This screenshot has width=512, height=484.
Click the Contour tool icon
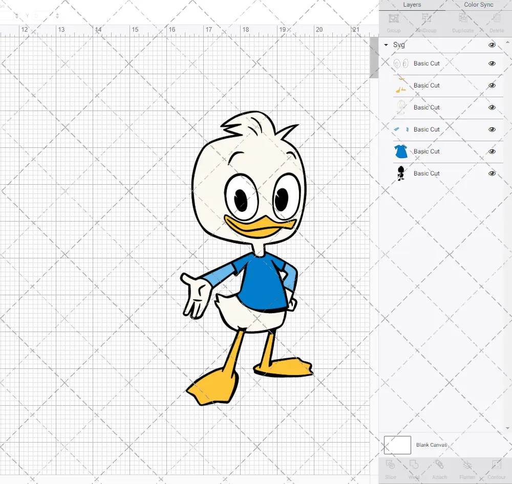(x=497, y=465)
